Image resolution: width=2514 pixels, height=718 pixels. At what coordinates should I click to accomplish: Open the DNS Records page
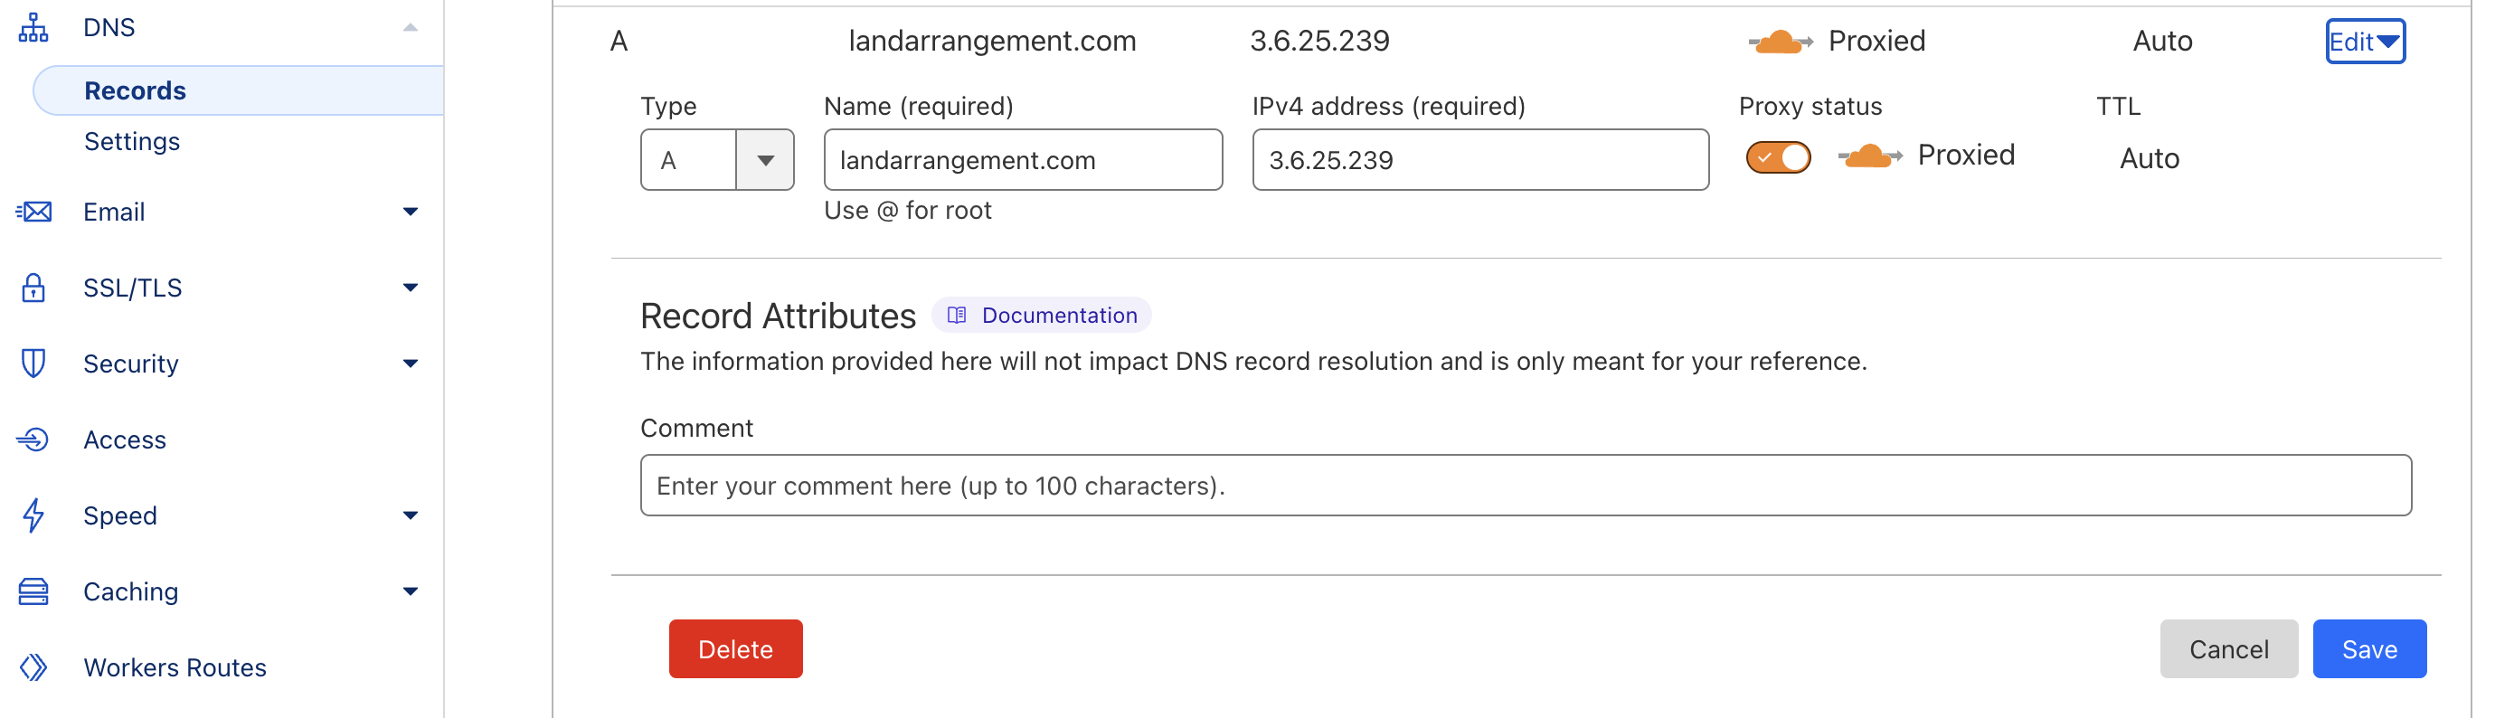tap(135, 90)
